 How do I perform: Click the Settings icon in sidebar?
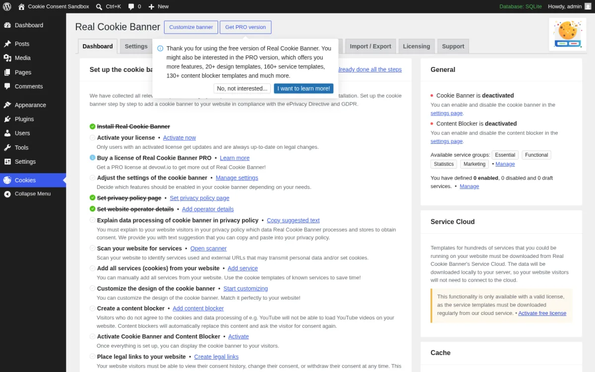pyautogui.click(x=7, y=162)
